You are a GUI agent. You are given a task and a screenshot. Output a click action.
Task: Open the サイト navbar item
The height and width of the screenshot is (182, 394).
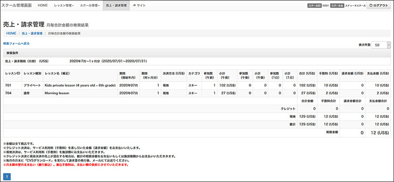pyautogui.click(x=139, y=5)
